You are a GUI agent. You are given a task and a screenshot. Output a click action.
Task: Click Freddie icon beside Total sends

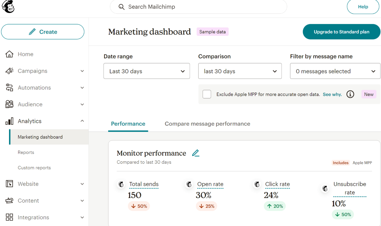121,184
